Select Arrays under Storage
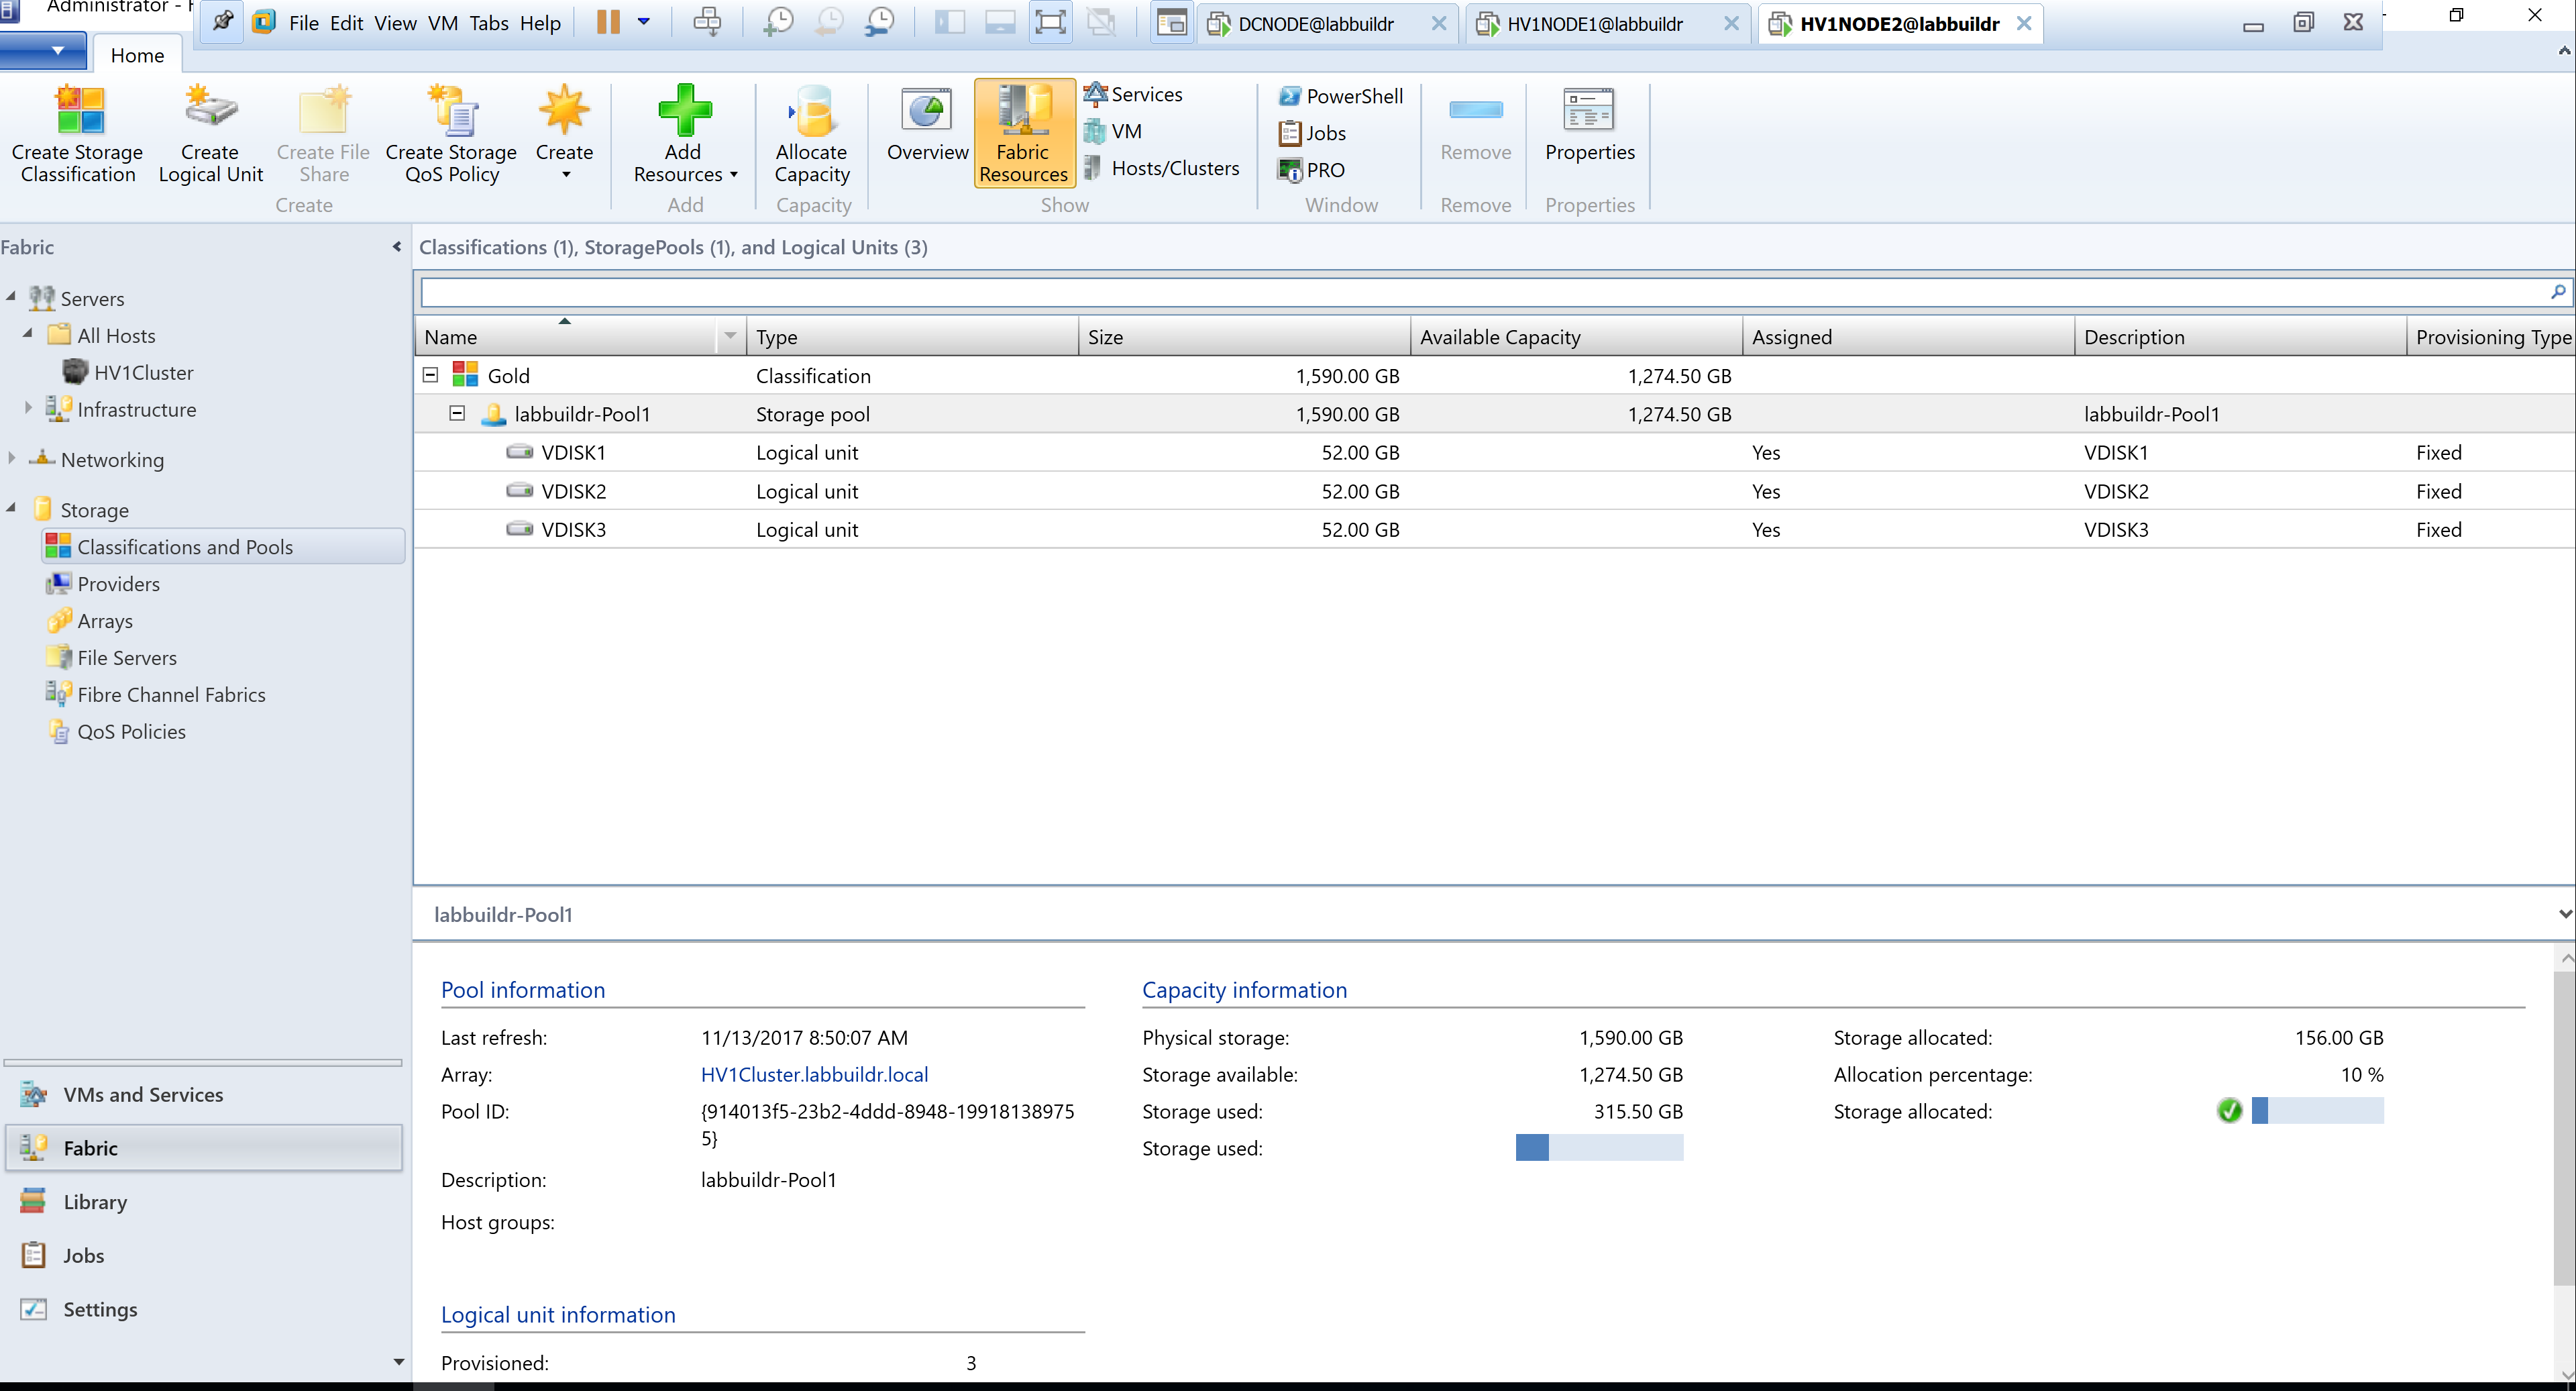Screen dimensions: 2576x1391 89,620
